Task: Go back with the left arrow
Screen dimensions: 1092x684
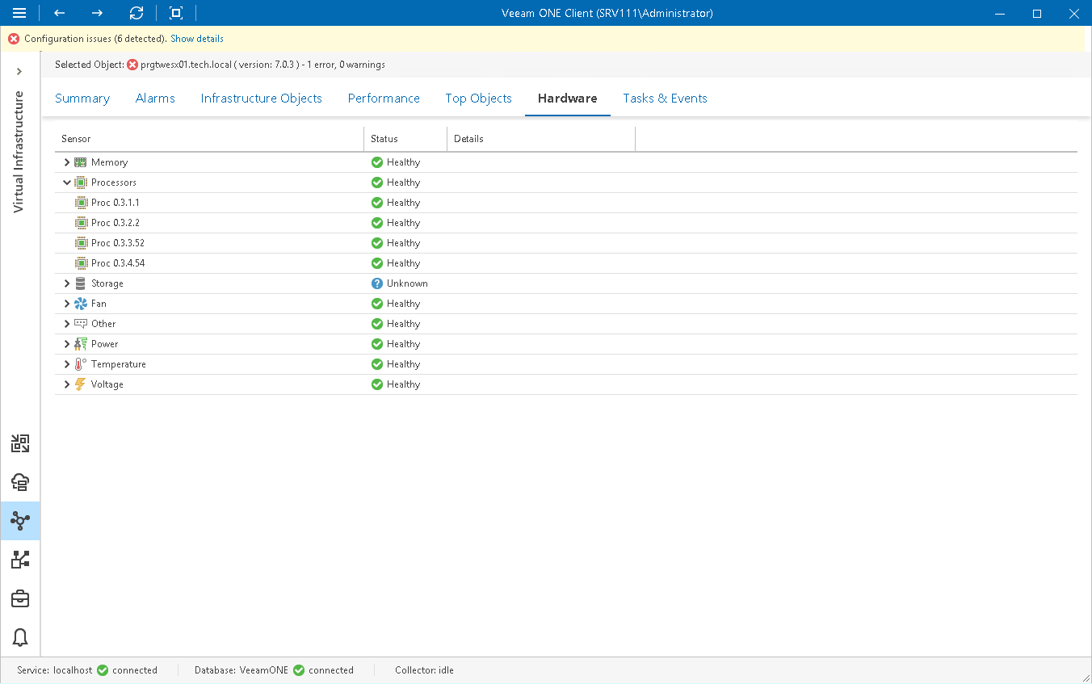Action: [59, 13]
